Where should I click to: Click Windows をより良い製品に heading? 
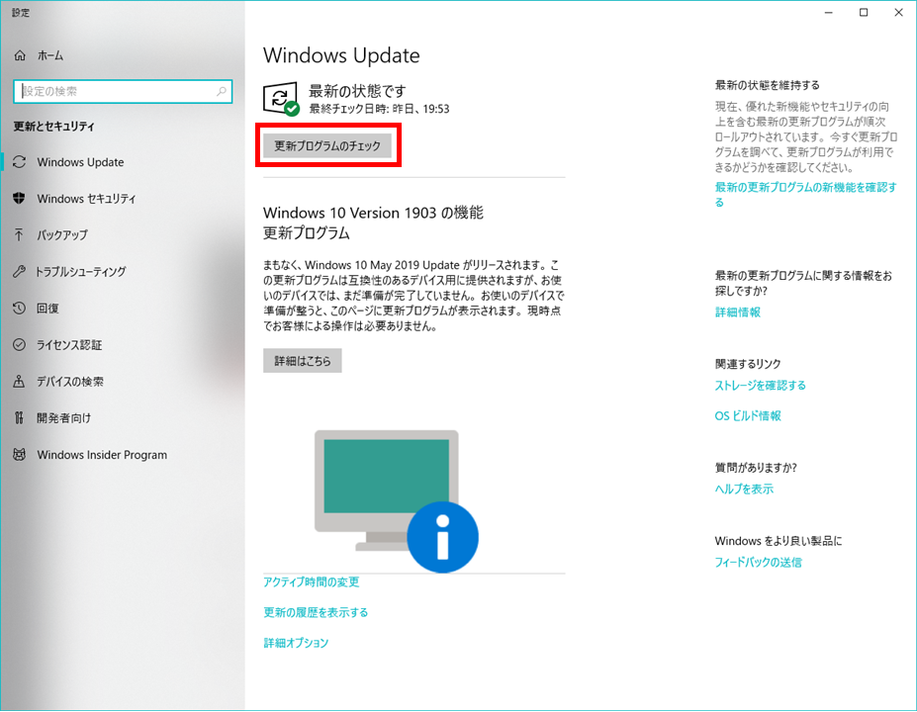pyautogui.click(x=779, y=541)
